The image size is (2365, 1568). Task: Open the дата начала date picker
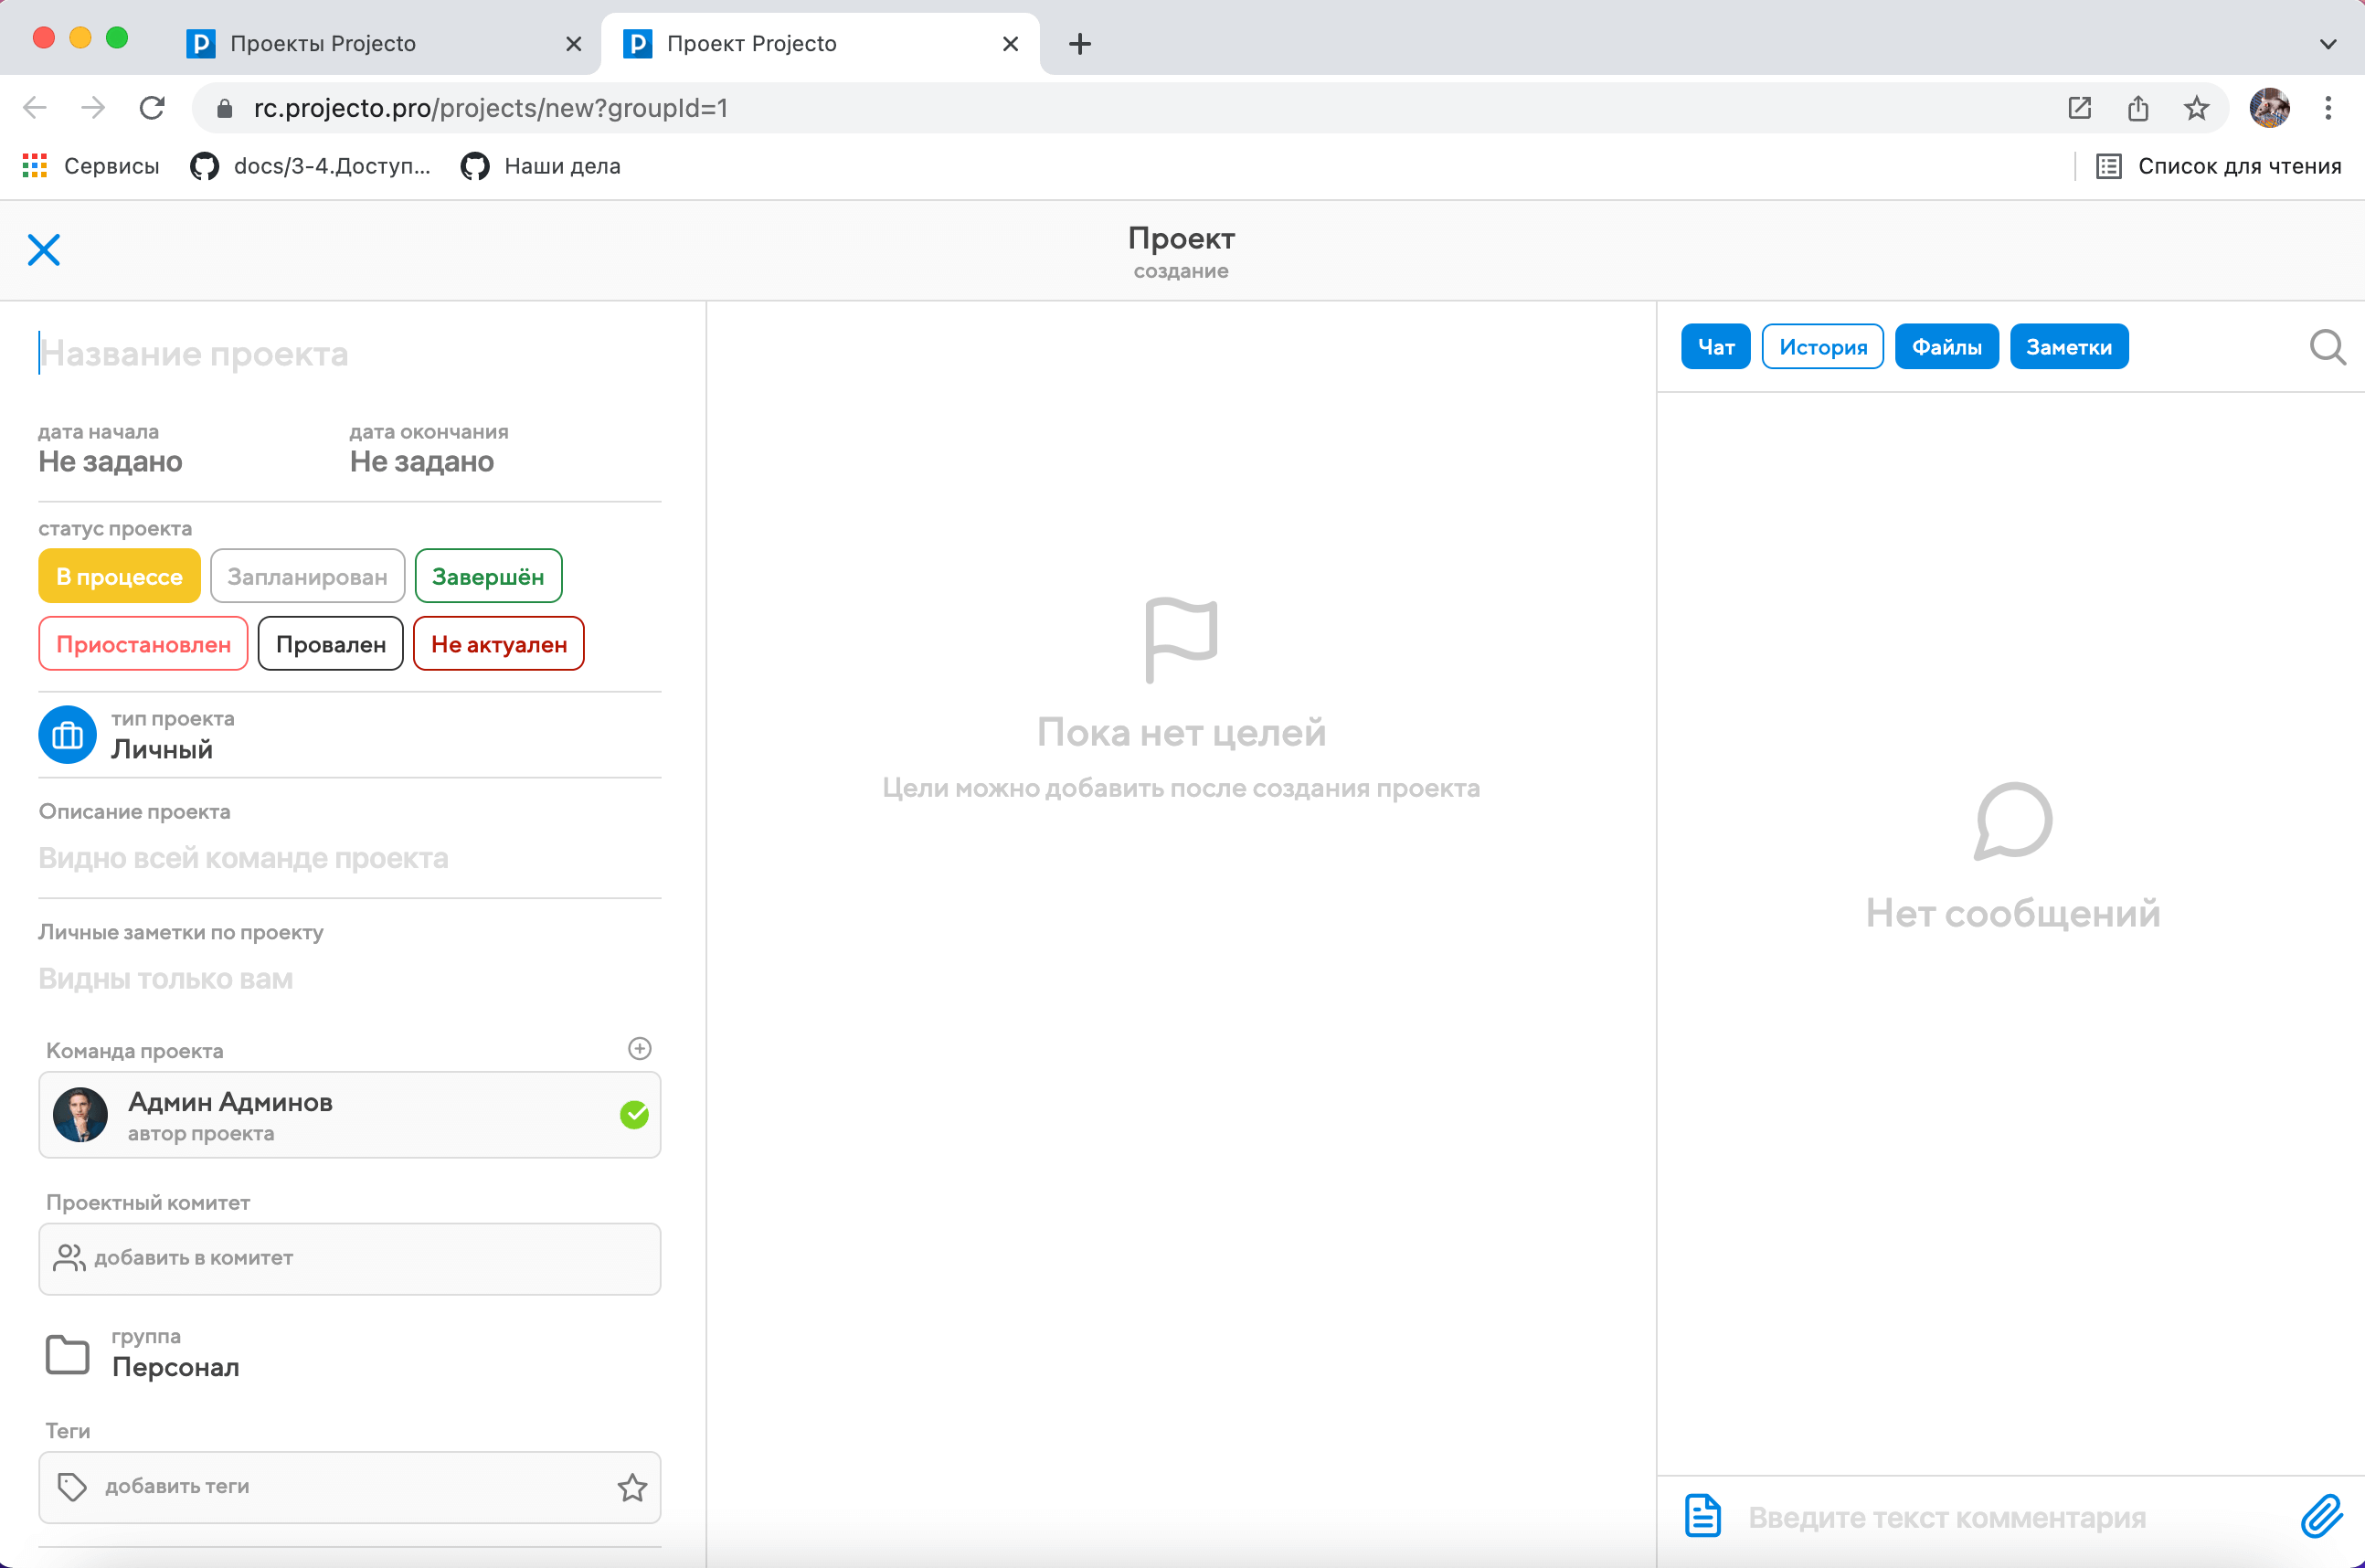coord(110,462)
